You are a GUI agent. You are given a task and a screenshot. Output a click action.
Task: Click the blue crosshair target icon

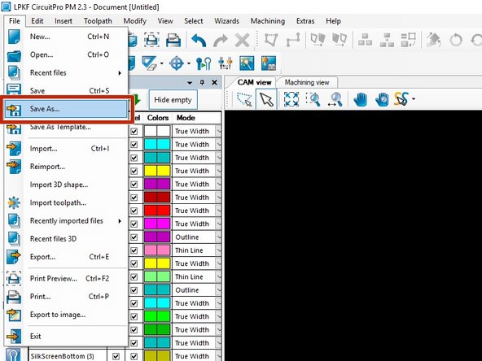pyautogui.click(x=177, y=63)
